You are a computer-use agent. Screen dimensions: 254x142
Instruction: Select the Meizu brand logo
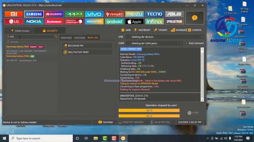134,14
